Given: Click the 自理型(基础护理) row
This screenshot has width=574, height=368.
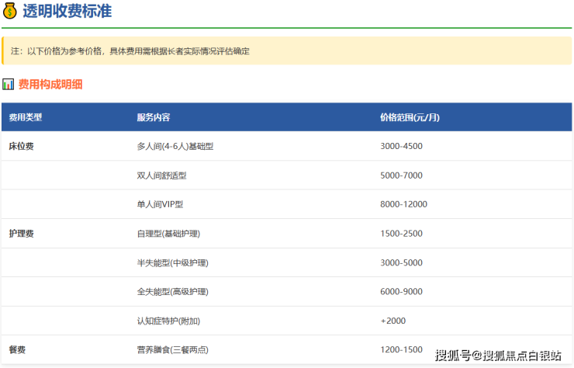Looking at the screenshot, I should click(x=168, y=233).
